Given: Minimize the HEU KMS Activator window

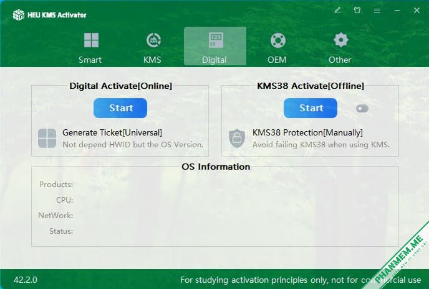Looking at the screenshot, I should 397,11.
